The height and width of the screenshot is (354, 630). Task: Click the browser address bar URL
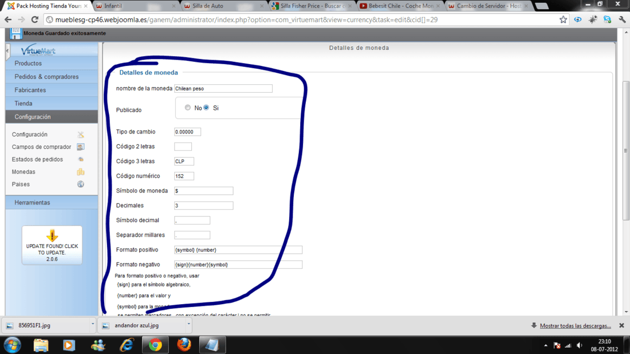point(246,19)
